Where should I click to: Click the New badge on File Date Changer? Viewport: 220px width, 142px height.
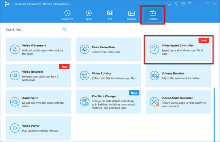134,93
